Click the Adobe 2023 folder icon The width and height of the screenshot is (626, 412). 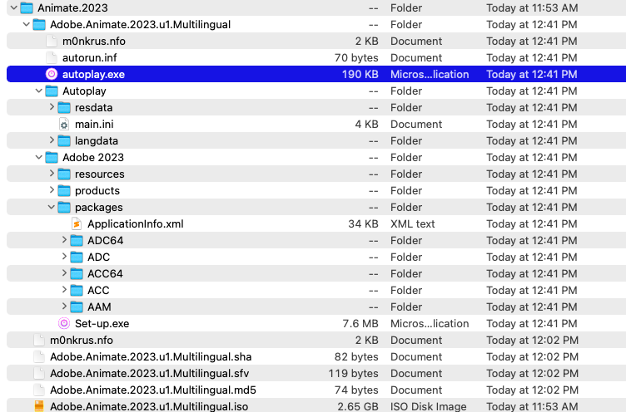pos(52,157)
